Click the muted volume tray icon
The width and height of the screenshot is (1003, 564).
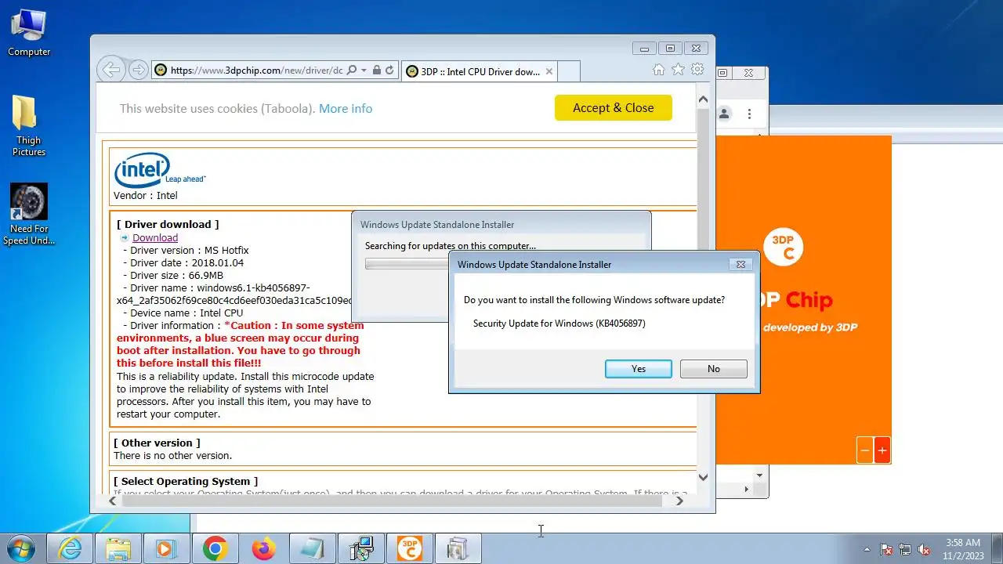click(x=924, y=549)
